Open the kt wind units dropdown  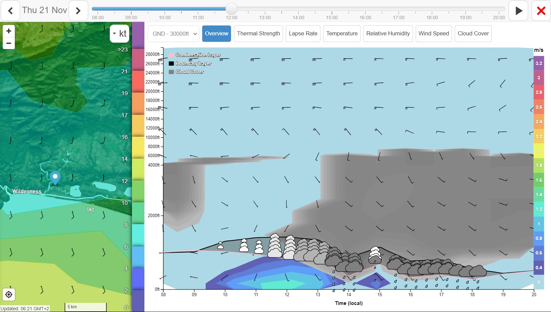pyautogui.click(x=119, y=34)
